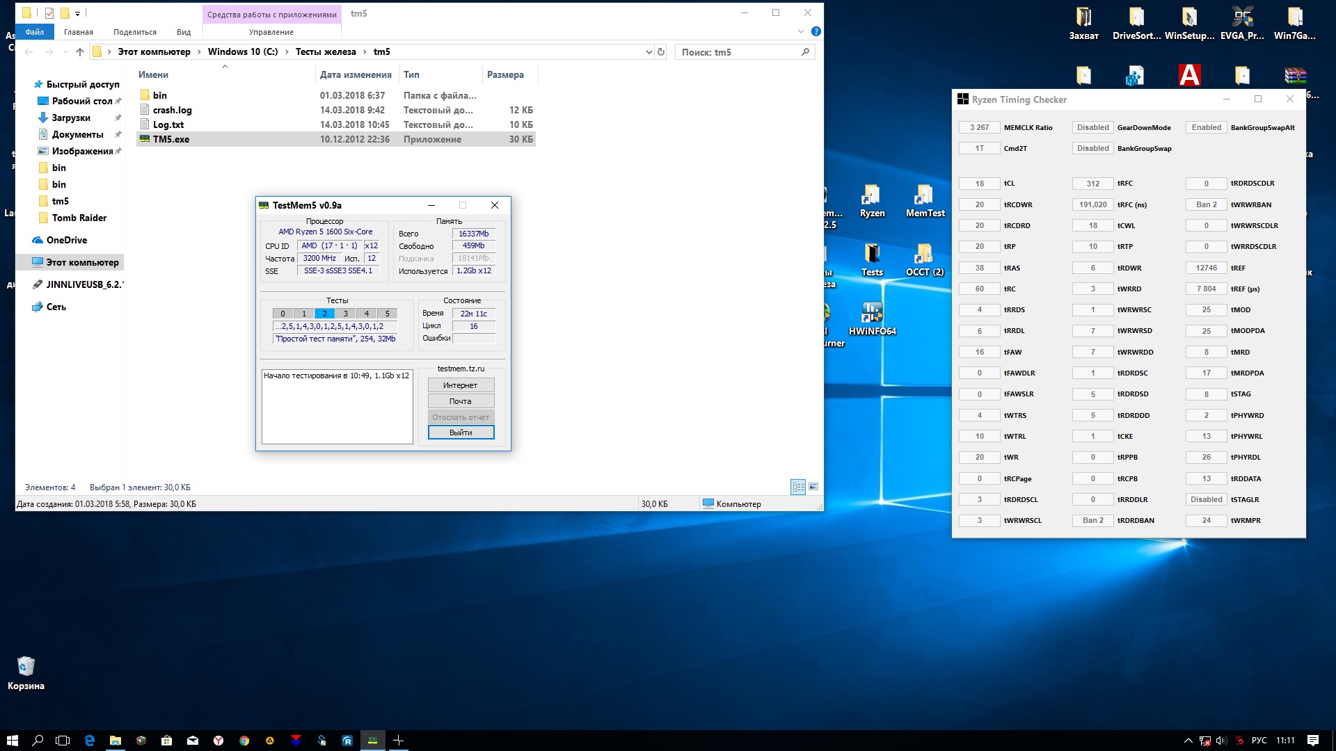The image size is (1336, 751).
Task: Expand the address bar history dropdown
Action: [x=649, y=52]
